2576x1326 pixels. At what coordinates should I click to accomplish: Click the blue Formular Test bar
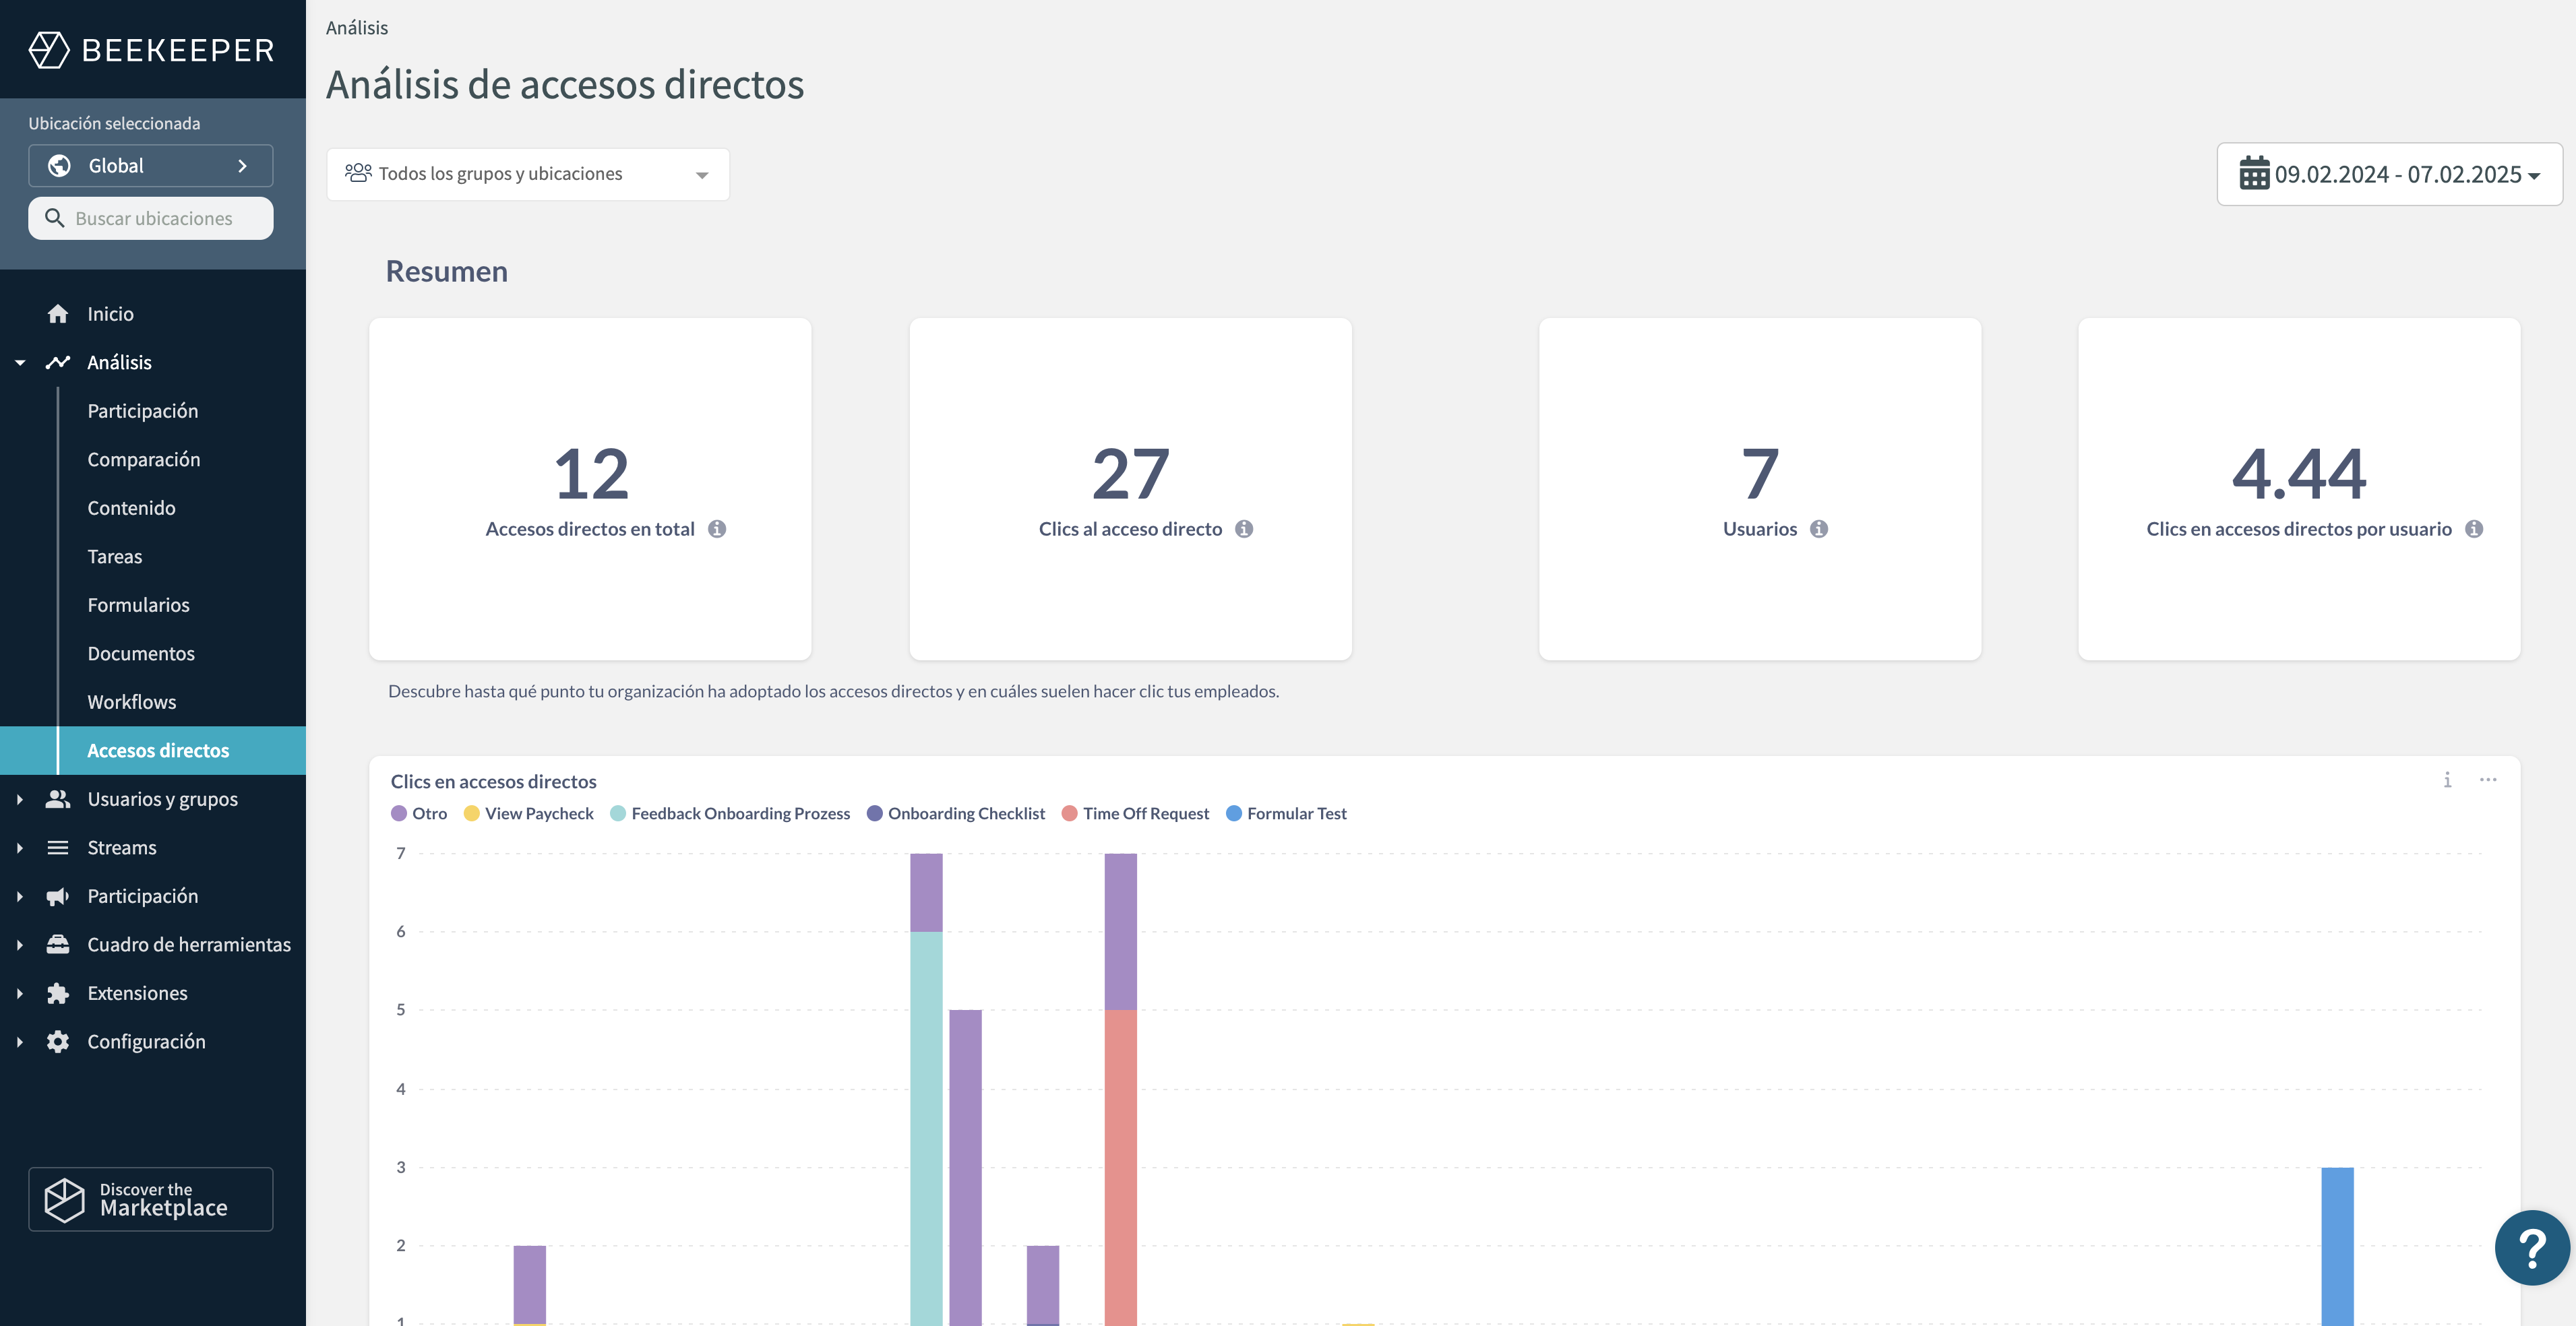2337,1246
